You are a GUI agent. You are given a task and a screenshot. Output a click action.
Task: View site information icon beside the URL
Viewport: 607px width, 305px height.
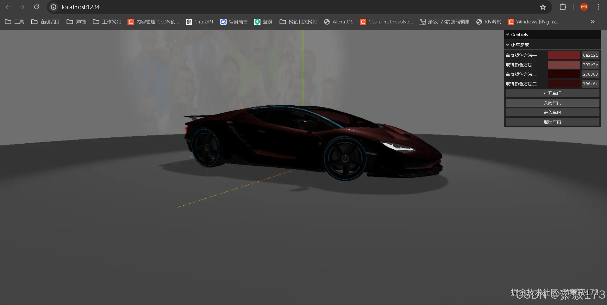click(54, 7)
